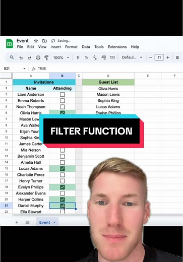Select the Invitations header cell
The image size is (183, 262).
pos(44,82)
